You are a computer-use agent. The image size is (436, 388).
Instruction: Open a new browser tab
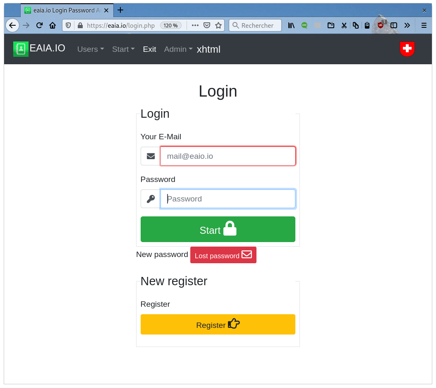pos(120,10)
